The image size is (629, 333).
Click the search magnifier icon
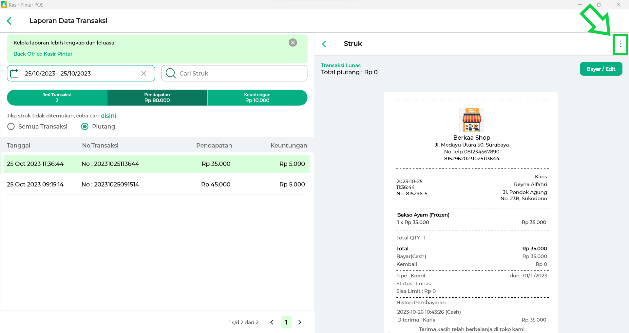[170, 73]
